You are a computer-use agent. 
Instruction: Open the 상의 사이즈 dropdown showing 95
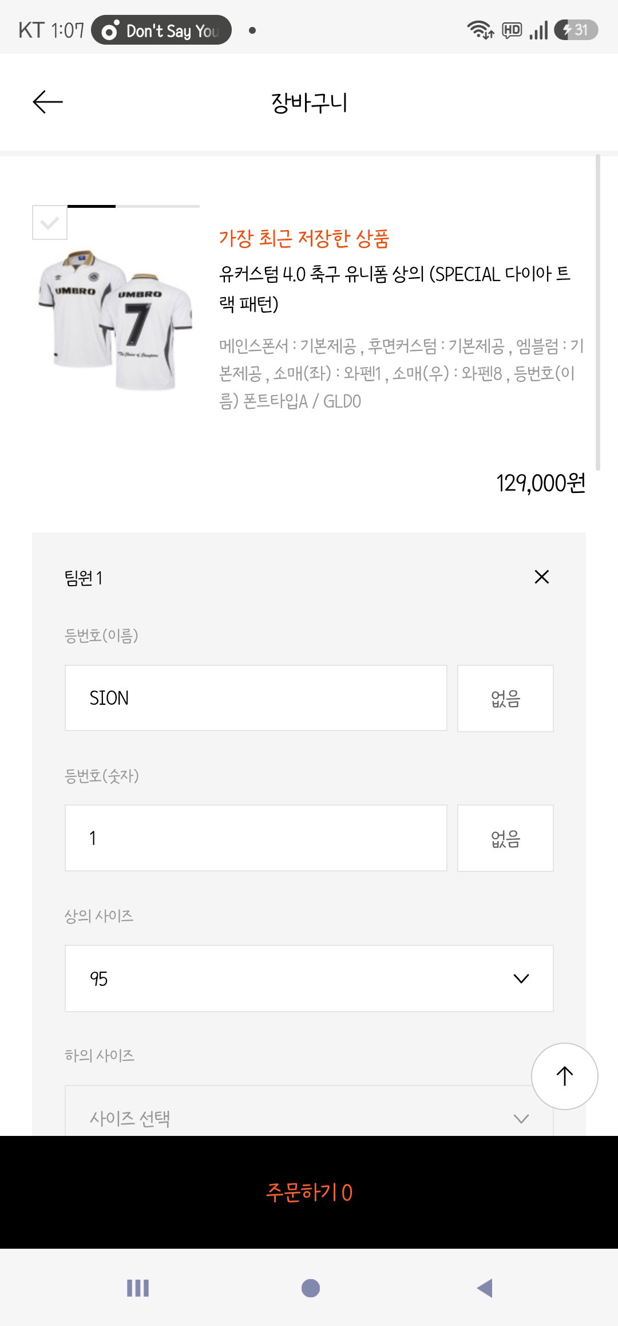[x=309, y=978]
